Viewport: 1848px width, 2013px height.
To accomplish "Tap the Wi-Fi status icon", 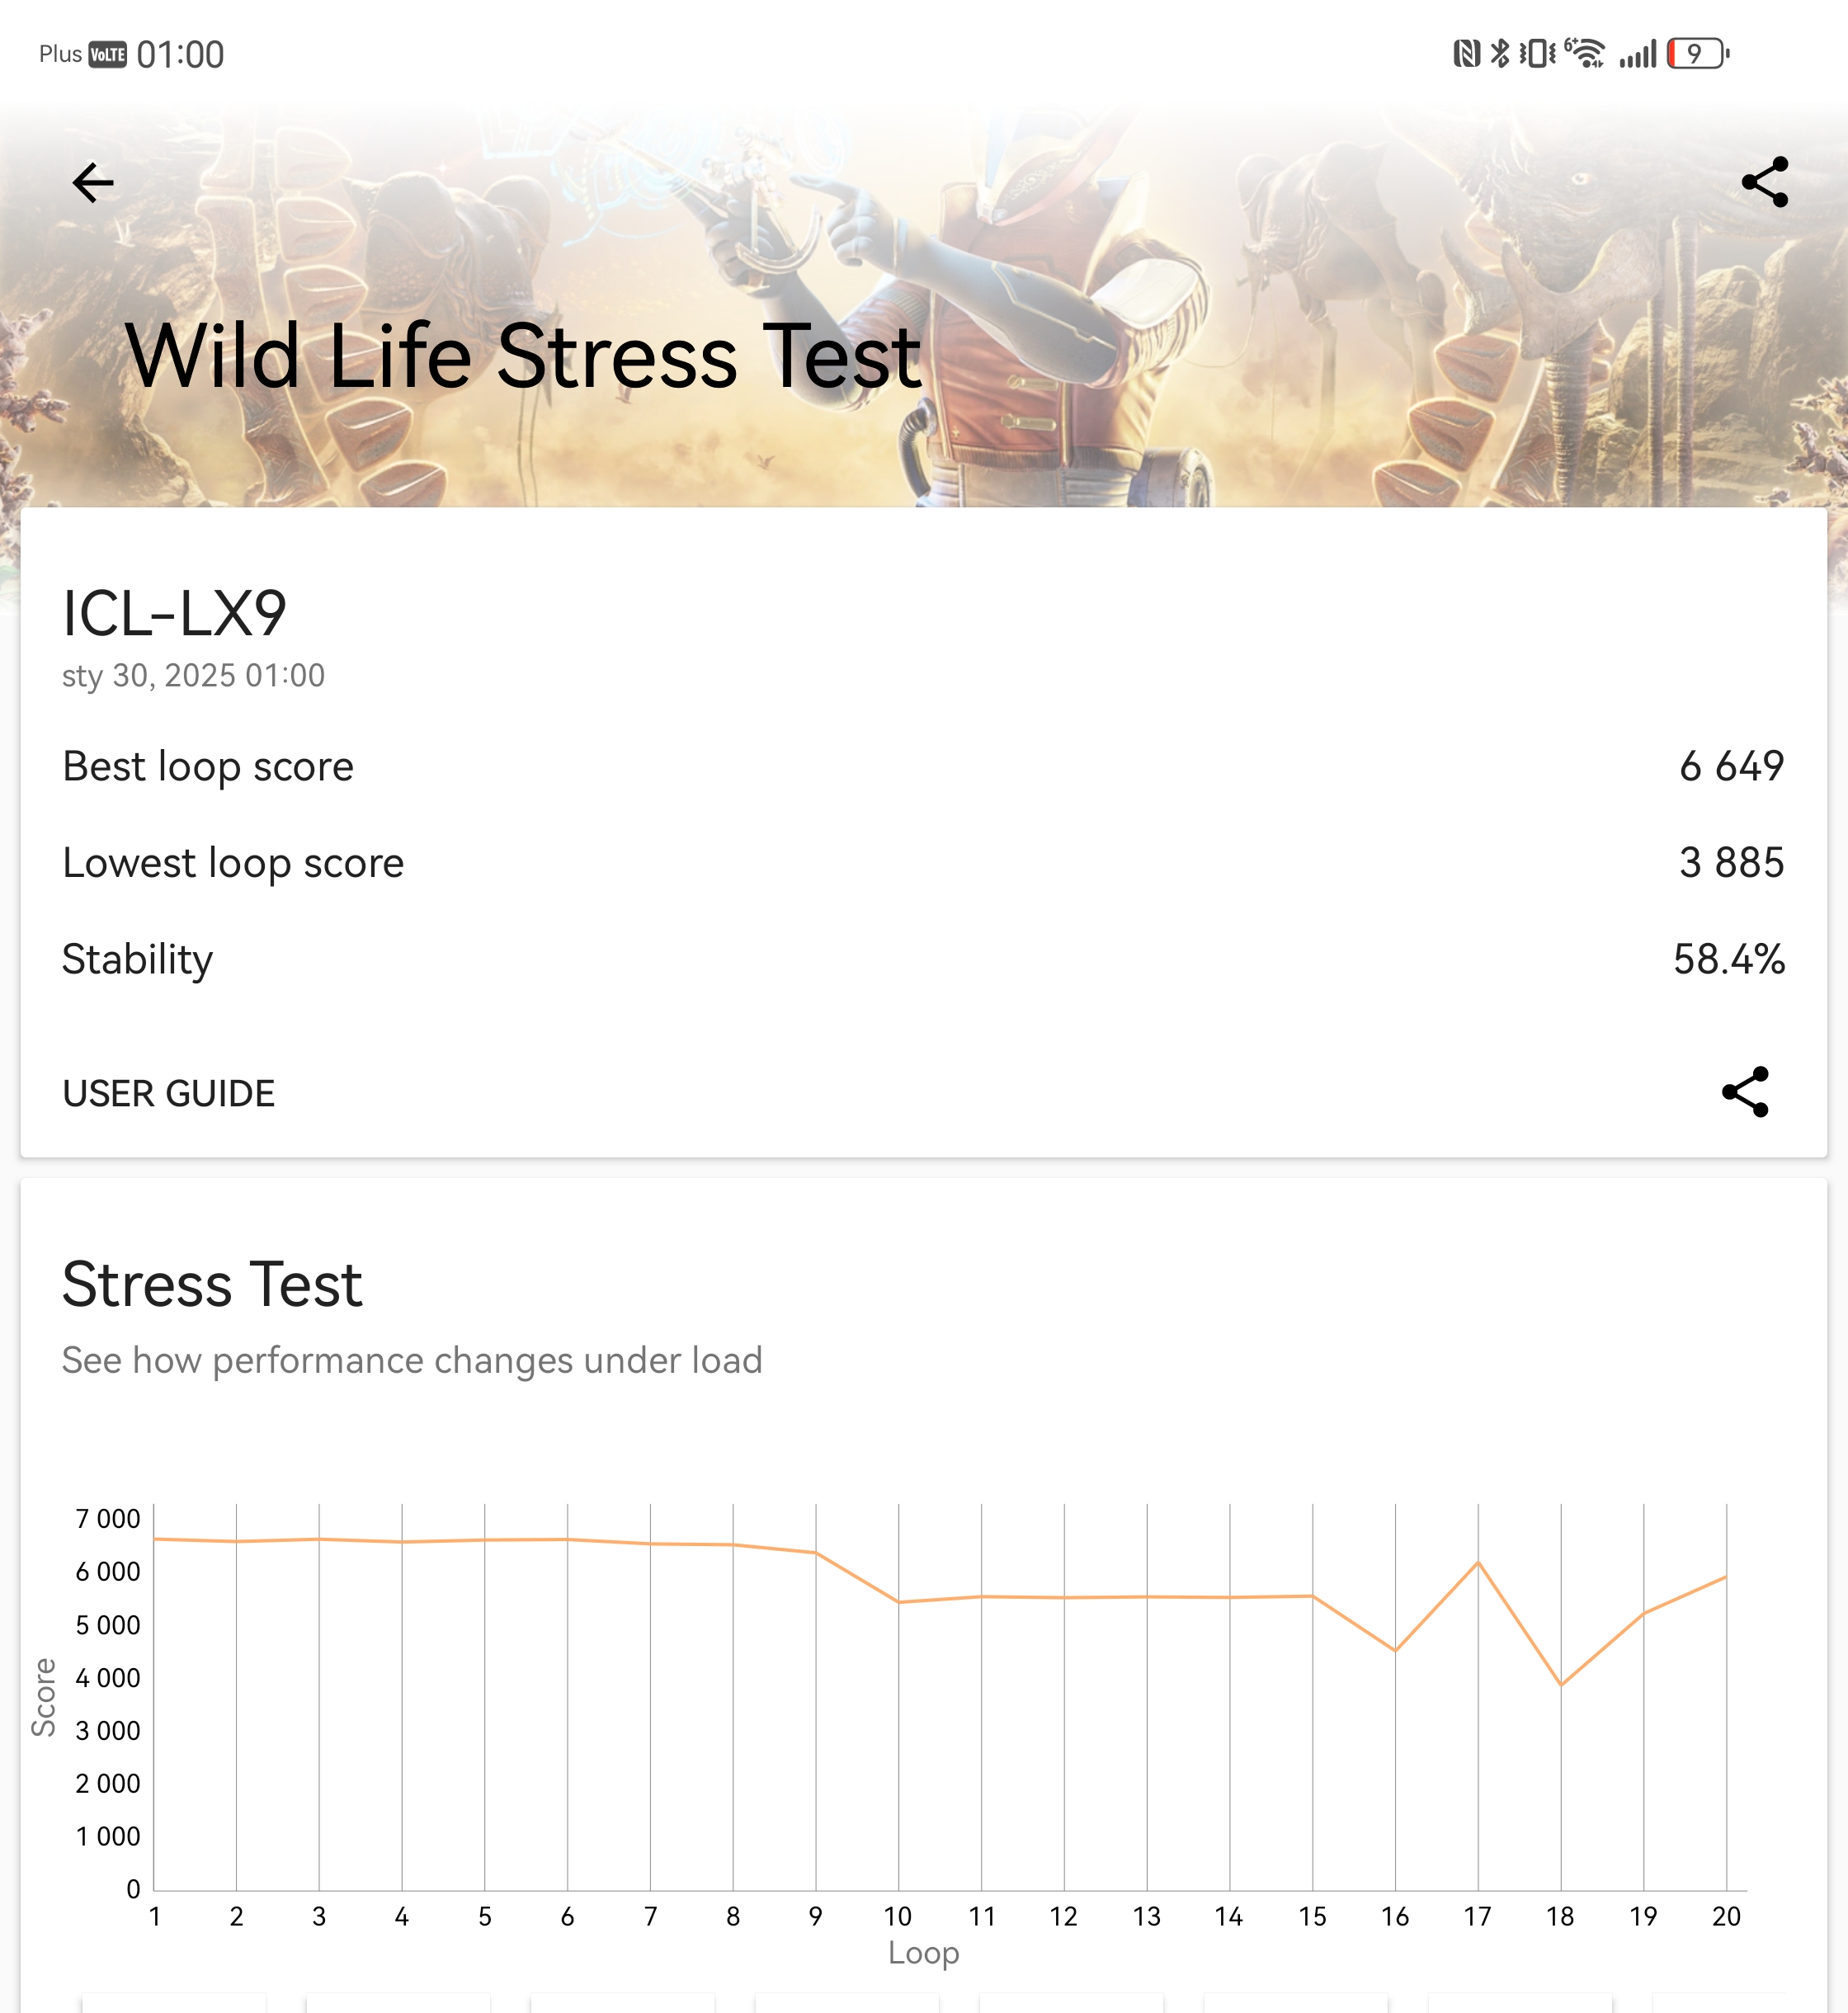I will [x=1585, y=53].
